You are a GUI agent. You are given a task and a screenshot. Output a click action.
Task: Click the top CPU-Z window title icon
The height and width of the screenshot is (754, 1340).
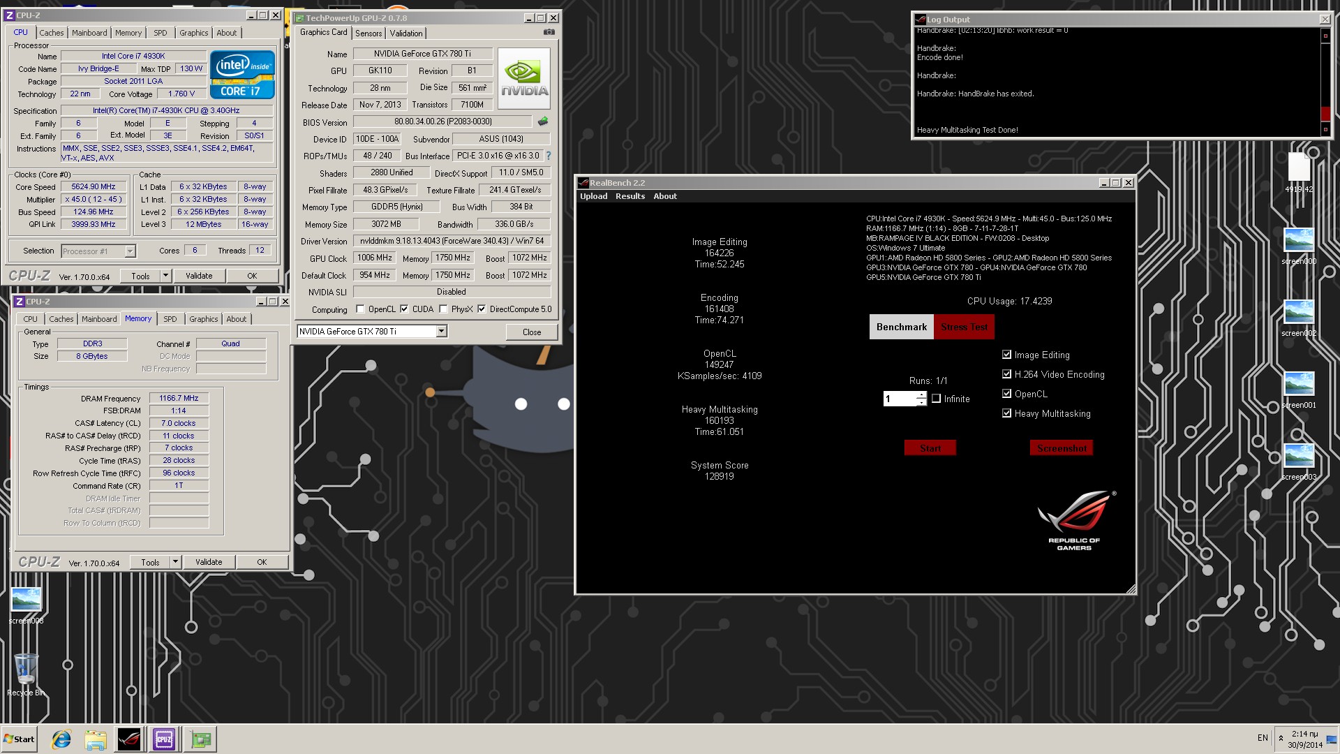(10, 15)
